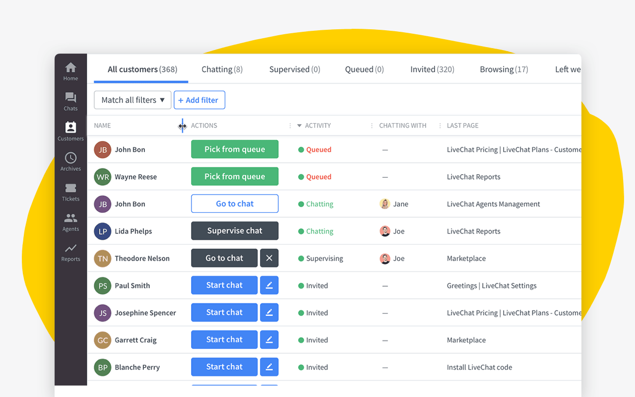Switch to the Queued (0) tab
The width and height of the screenshot is (635, 397).
[364, 69]
